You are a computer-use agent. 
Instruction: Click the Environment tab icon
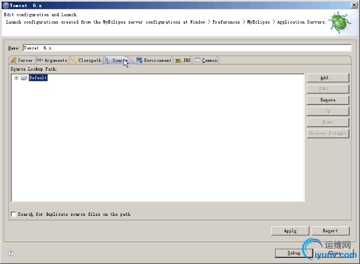[x=139, y=60]
